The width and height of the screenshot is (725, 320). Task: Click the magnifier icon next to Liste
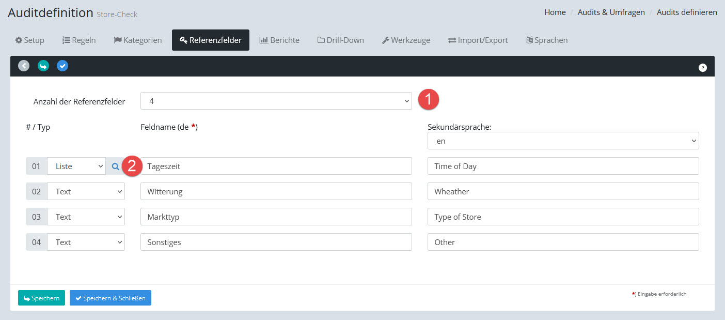point(116,166)
